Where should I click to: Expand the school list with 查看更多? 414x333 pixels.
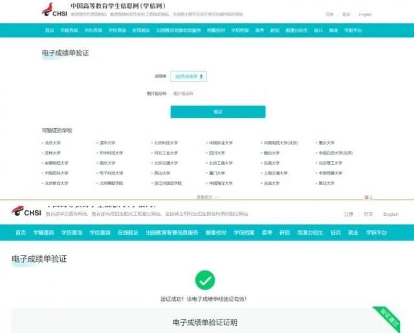coord(206,197)
